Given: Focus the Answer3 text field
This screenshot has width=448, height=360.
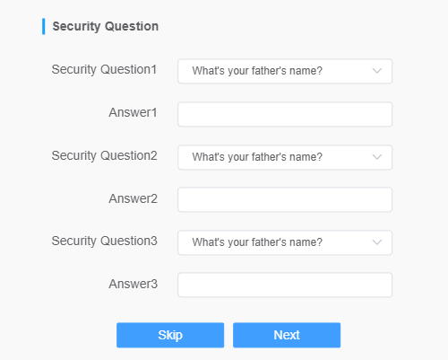Looking at the screenshot, I should click(285, 285).
